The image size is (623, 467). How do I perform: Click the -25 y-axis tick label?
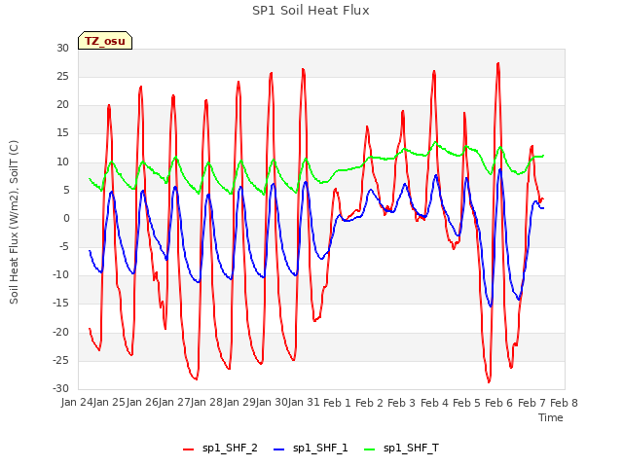coord(61,361)
